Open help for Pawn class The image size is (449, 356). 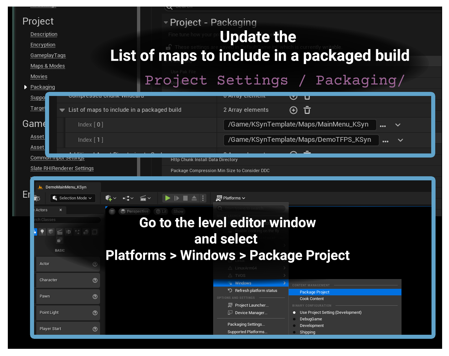(95, 297)
